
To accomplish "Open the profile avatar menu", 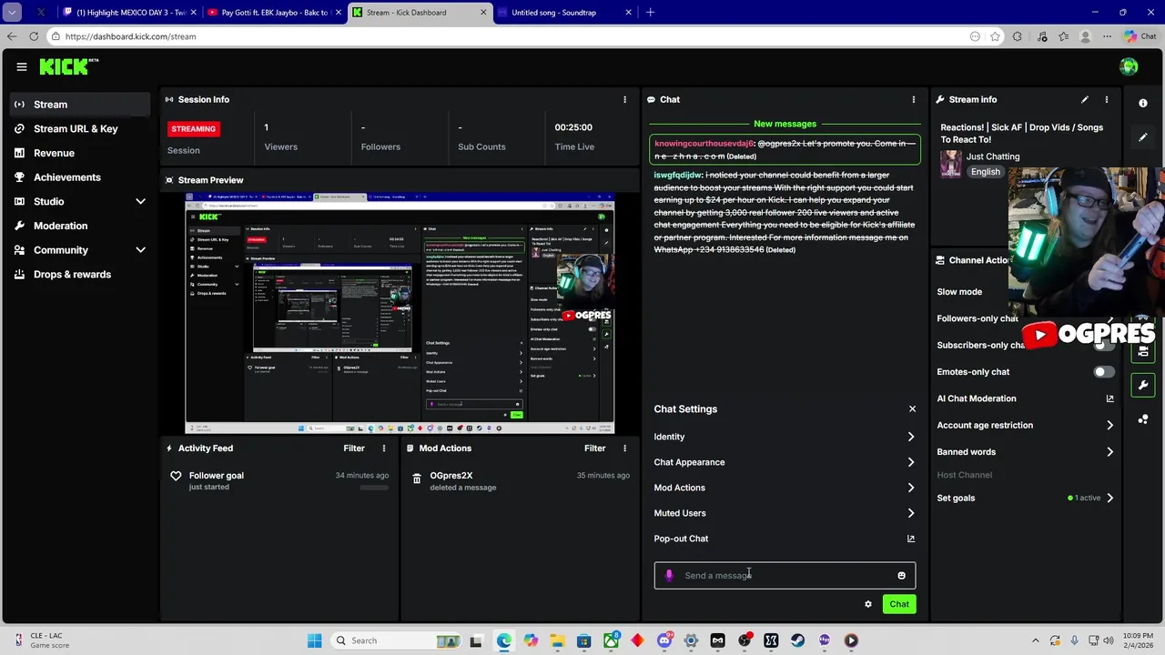I will pos(1129,66).
